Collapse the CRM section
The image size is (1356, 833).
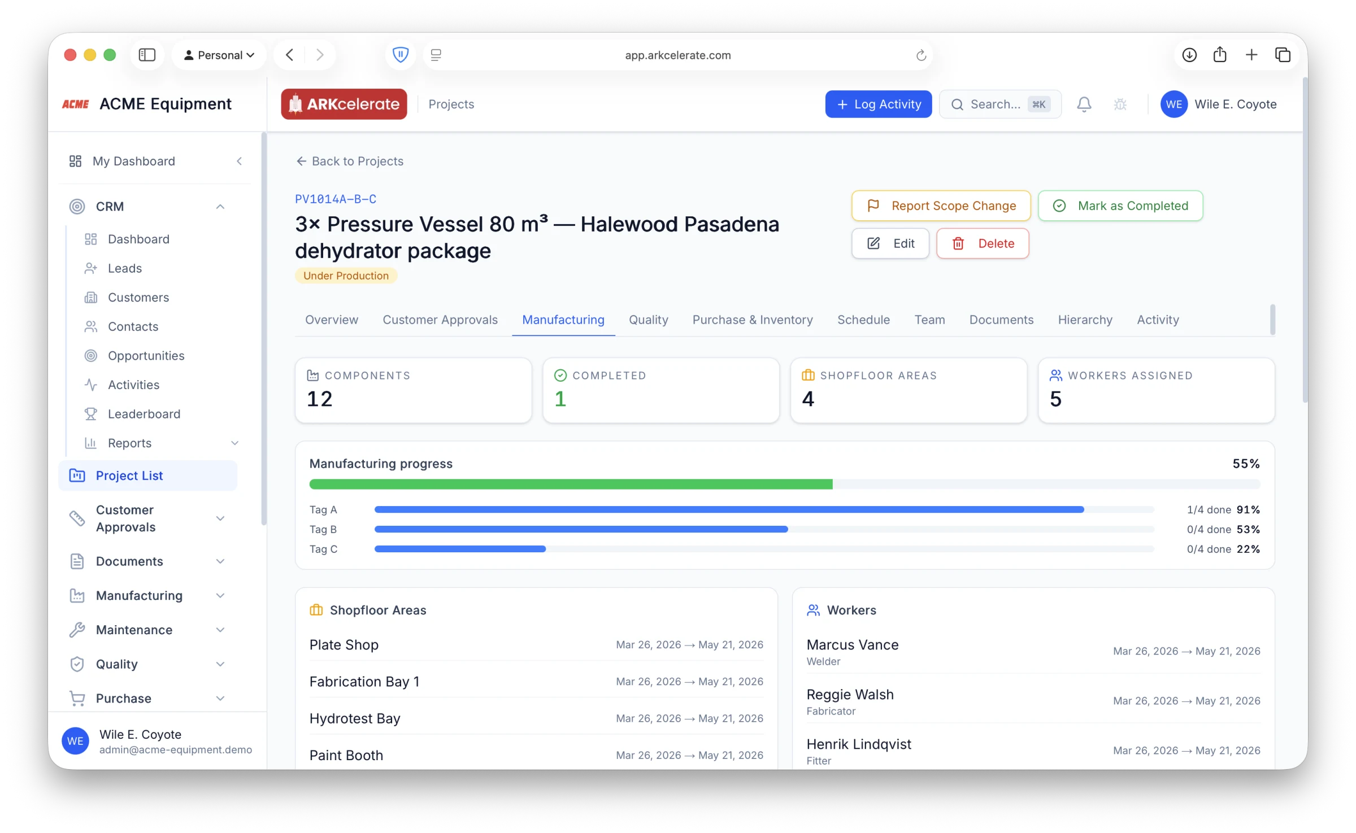220,206
